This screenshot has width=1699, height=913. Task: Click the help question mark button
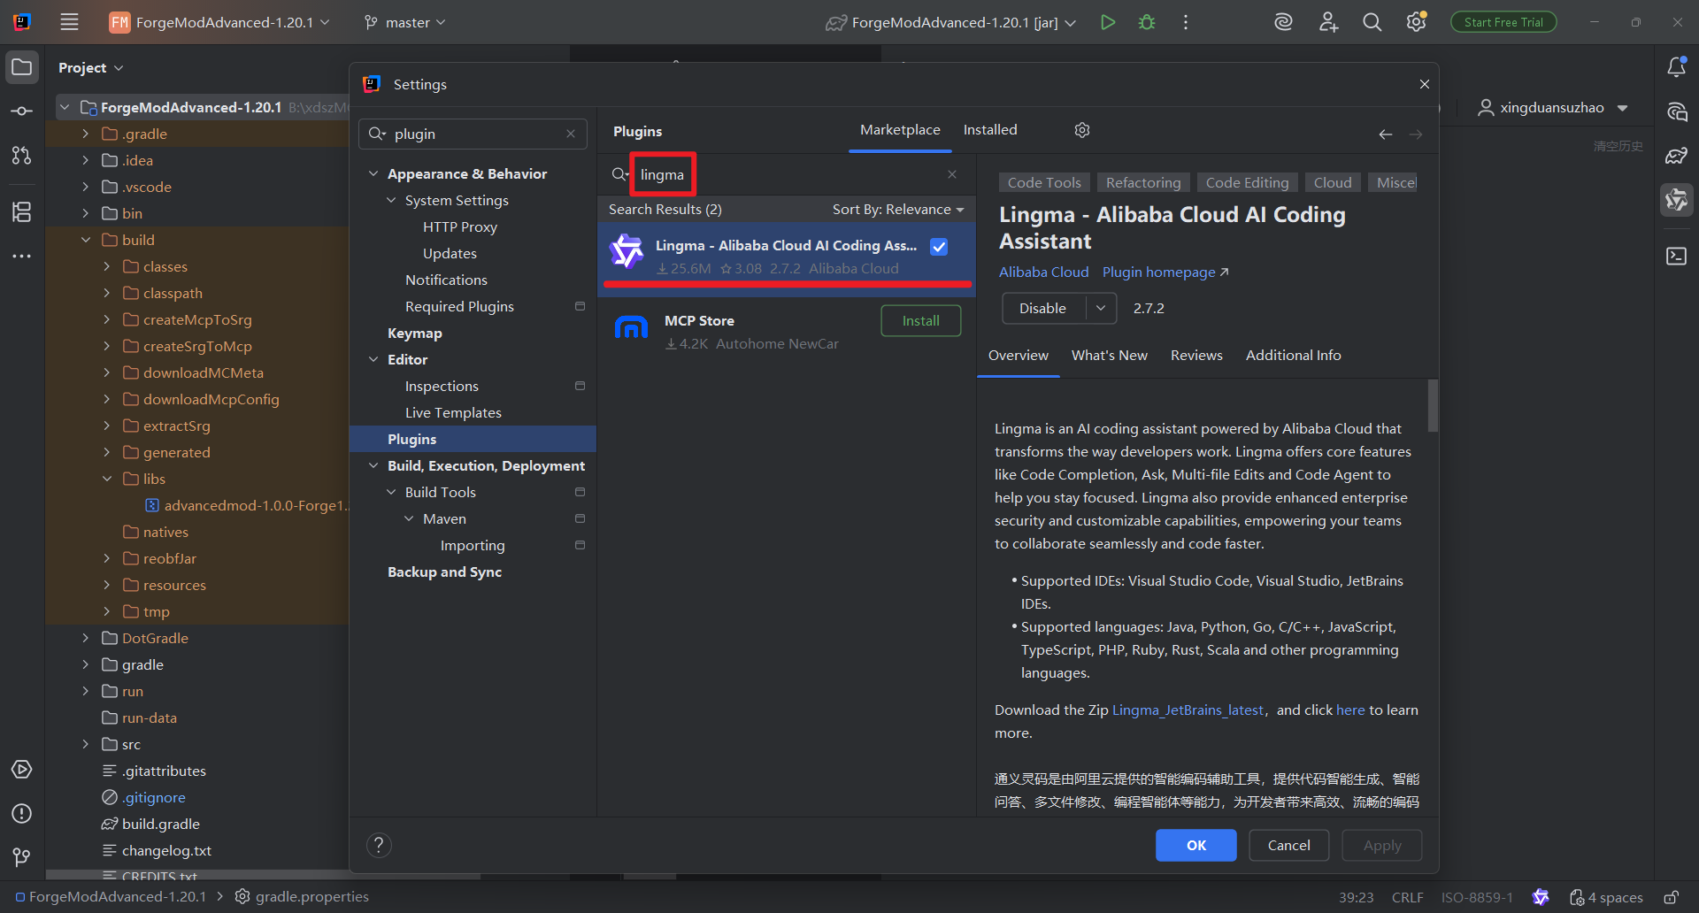pos(379,845)
